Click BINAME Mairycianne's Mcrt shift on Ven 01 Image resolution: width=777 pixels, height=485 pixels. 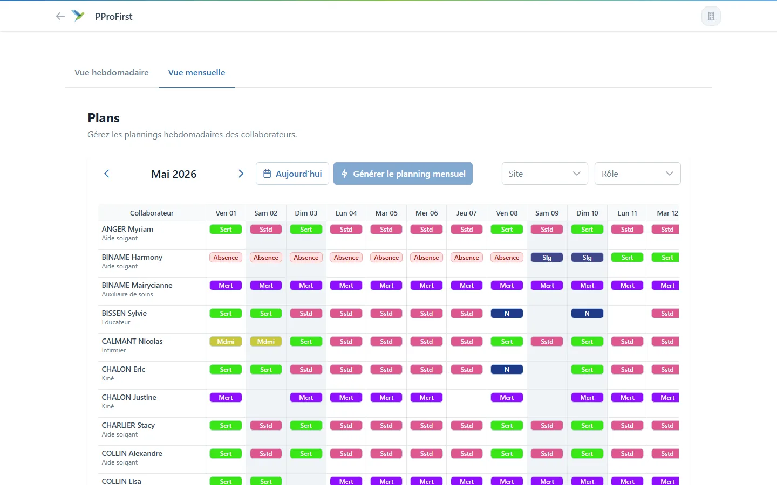pyautogui.click(x=226, y=286)
